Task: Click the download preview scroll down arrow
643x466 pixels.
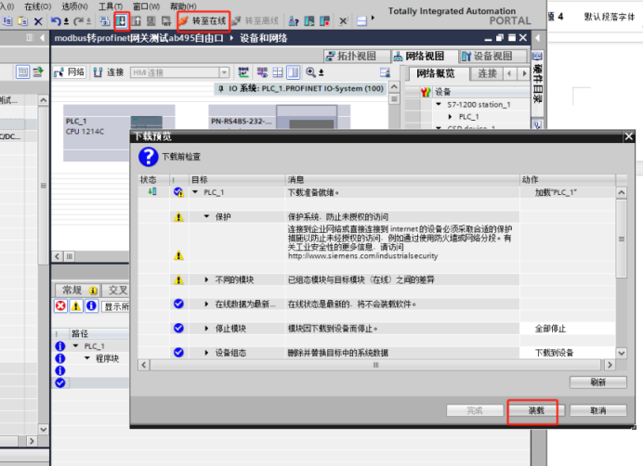Action: click(x=622, y=353)
